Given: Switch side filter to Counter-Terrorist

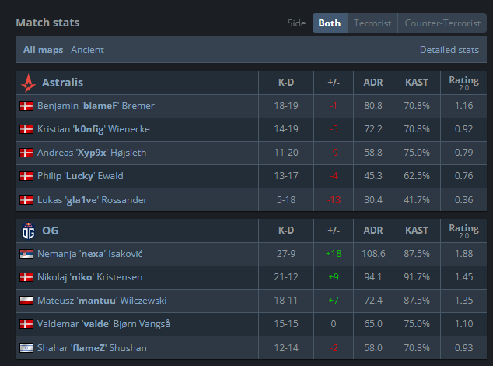Looking at the screenshot, I should (442, 23).
